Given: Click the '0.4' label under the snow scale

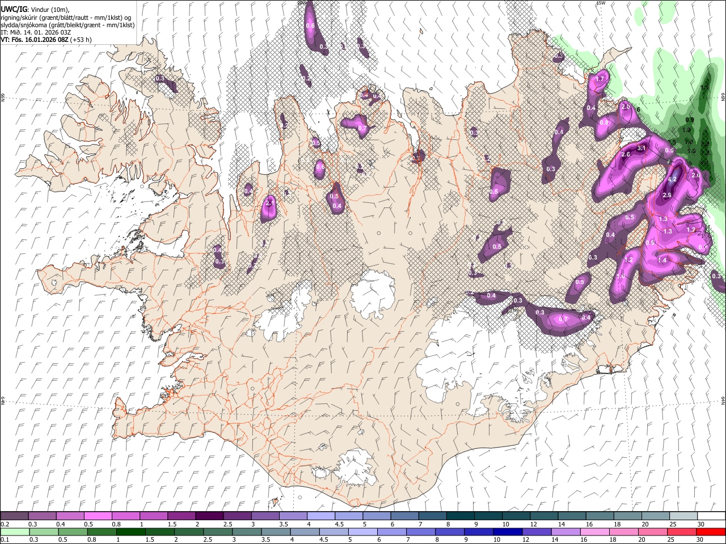Looking at the screenshot, I should click(x=61, y=524).
